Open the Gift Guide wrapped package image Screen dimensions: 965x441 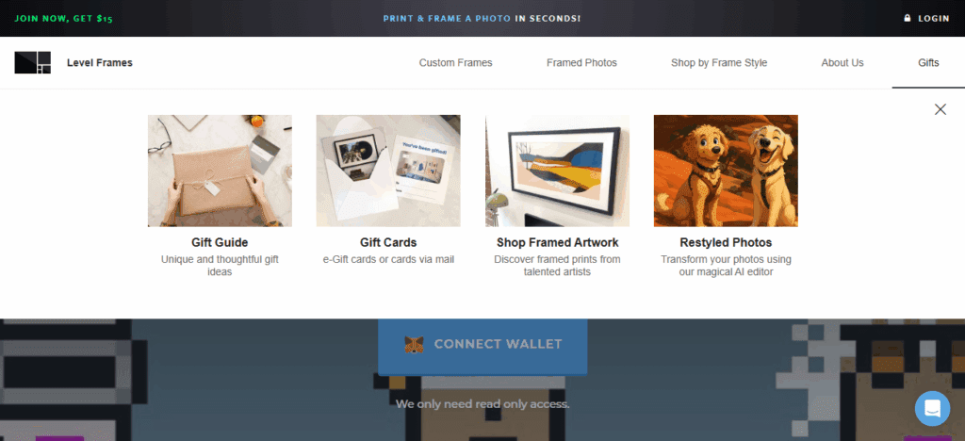pyautogui.click(x=220, y=171)
